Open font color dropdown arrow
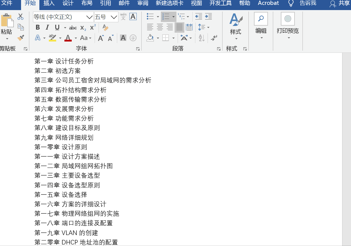Viewport: 351px width, 246px height. (76, 38)
